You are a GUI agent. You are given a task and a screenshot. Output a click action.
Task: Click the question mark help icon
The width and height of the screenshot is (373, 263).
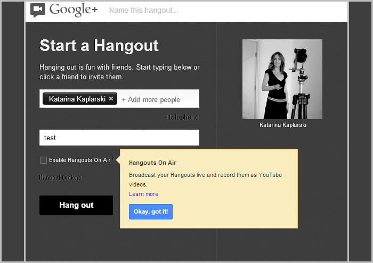pos(113,158)
